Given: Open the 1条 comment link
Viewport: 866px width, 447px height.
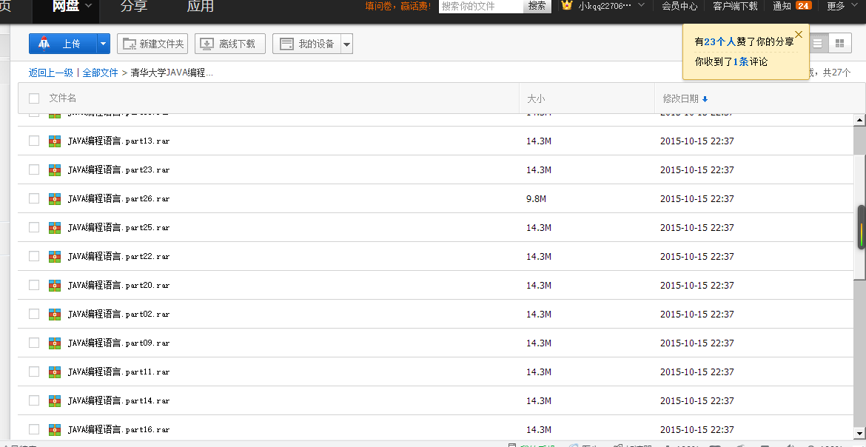Looking at the screenshot, I should click(x=741, y=62).
